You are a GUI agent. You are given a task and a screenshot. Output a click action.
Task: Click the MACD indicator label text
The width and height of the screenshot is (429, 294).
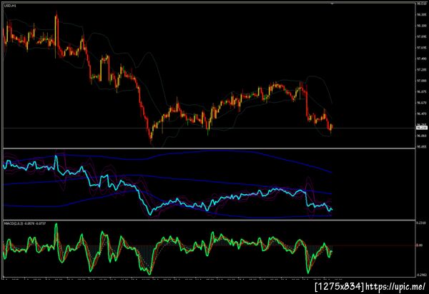[x=25, y=223]
